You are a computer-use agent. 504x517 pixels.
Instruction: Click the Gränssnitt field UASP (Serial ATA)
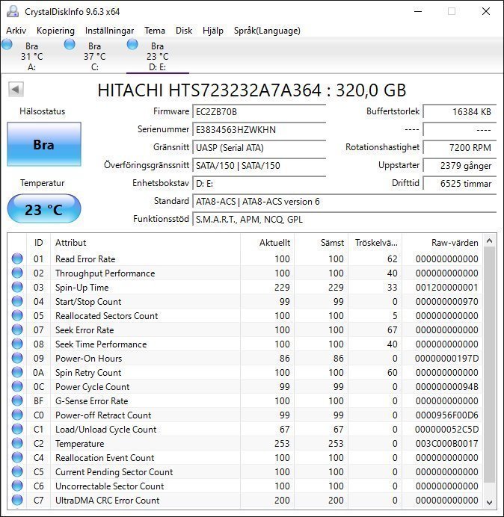(x=259, y=147)
